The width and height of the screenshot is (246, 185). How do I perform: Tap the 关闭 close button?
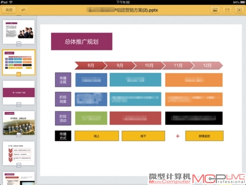point(9,10)
